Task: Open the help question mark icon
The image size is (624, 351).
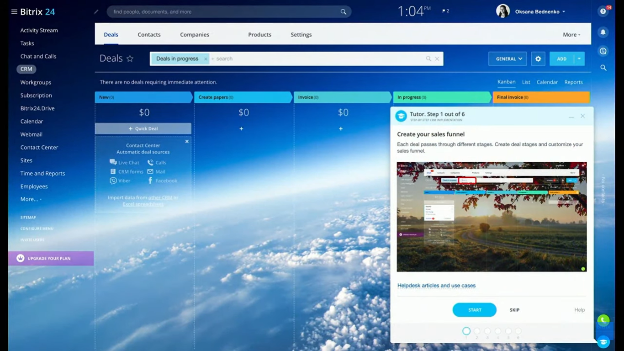Action: coord(603,11)
